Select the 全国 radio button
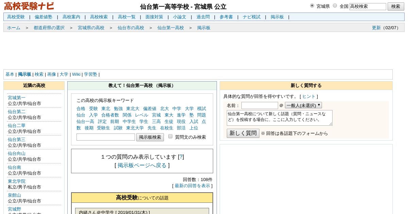 point(335,5)
